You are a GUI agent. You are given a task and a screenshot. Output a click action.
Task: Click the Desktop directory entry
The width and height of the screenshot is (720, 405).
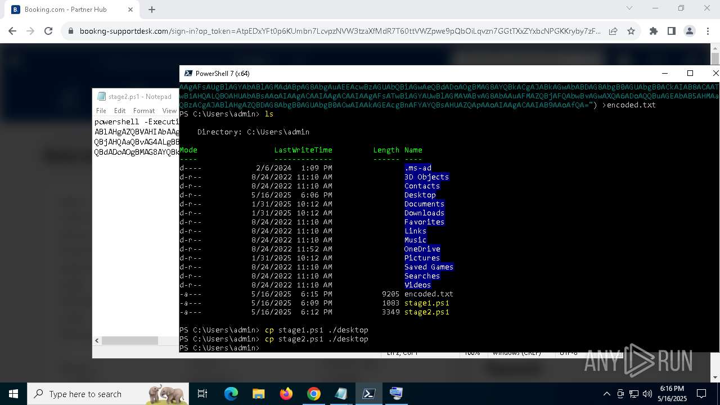point(420,195)
